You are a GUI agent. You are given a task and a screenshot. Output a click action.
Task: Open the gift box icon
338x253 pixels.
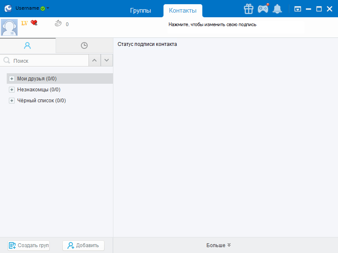[x=249, y=8]
